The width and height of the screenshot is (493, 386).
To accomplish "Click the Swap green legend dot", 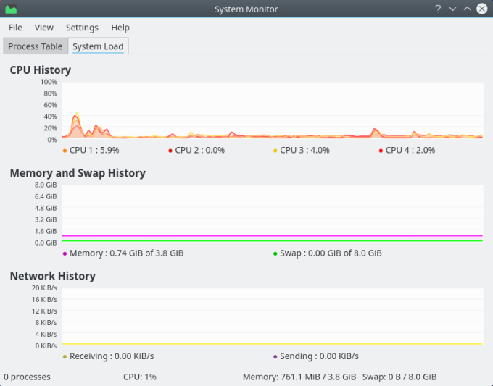I will point(275,253).
